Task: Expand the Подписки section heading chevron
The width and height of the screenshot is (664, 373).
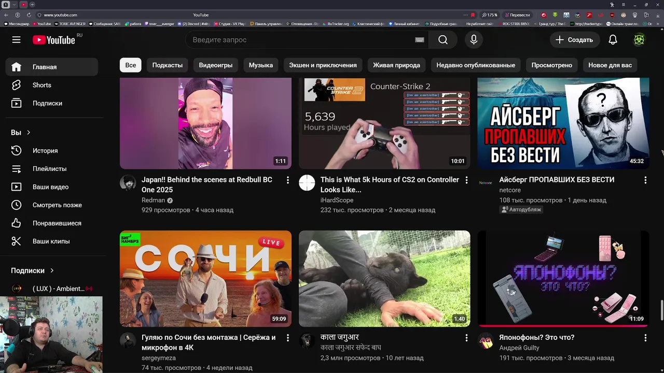Action: 52,270
